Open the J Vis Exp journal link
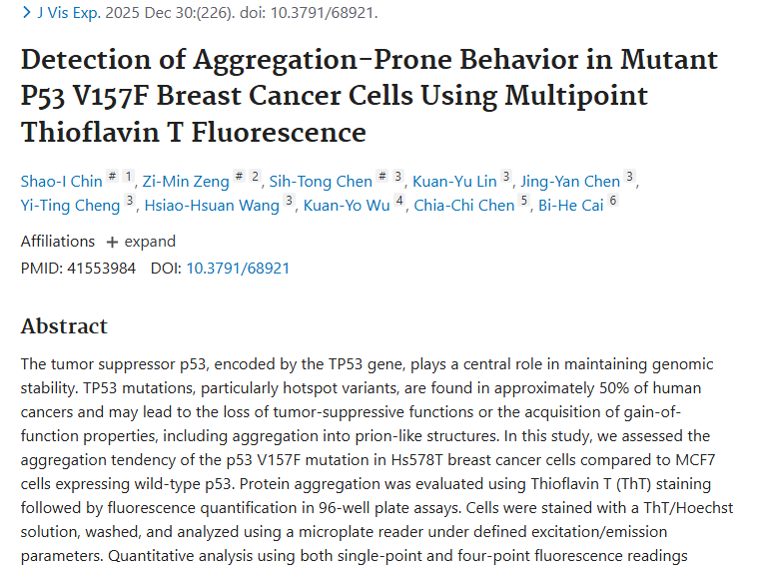The image size is (759, 569). coord(67,13)
